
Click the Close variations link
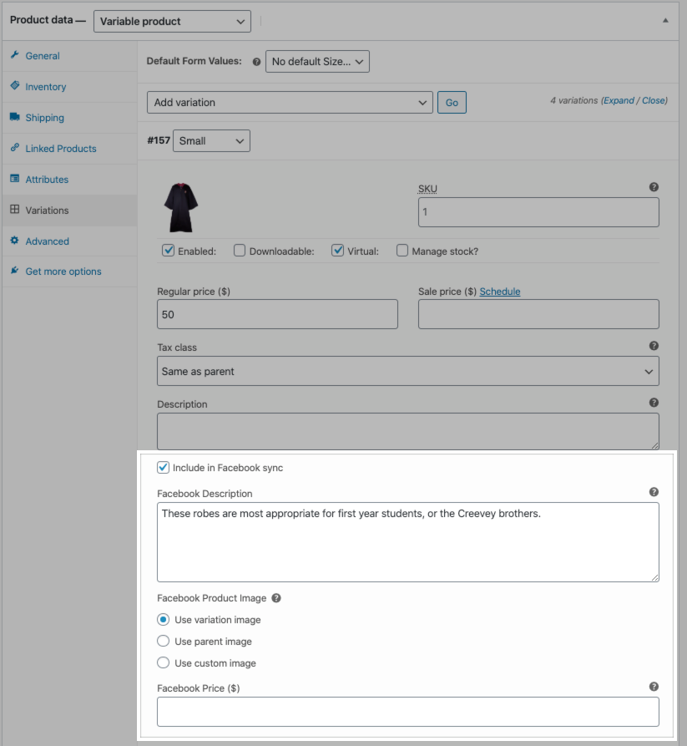pos(654,100)
